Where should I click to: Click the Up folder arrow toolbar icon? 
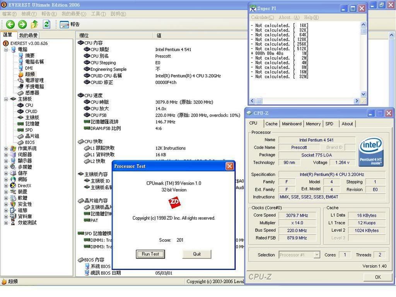coord(34,24)
